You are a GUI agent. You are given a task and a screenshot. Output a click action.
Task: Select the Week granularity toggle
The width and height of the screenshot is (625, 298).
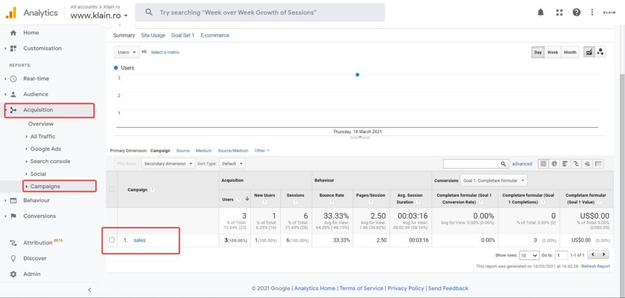553,53
